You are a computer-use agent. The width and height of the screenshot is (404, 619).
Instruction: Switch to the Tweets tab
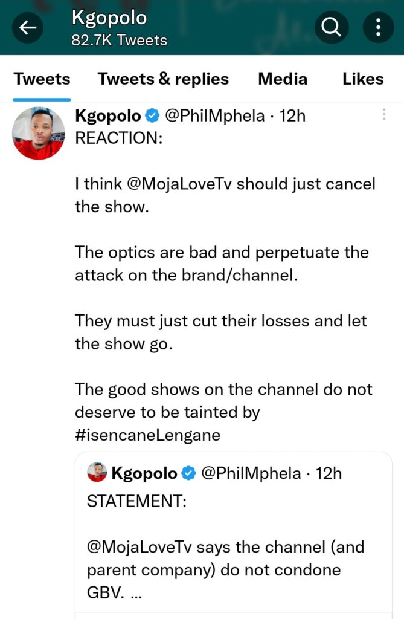point(42,79)
